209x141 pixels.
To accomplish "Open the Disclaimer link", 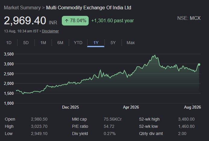I will [50, 31].
